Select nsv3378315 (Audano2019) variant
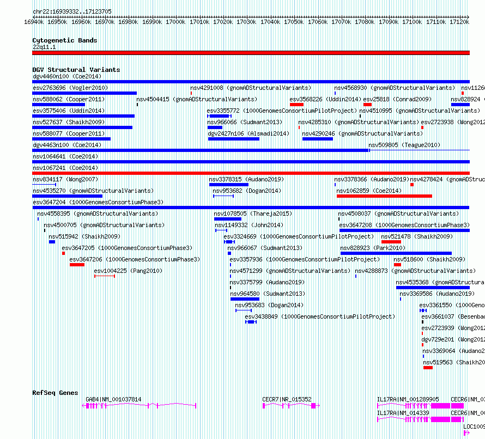 point(246,179)
